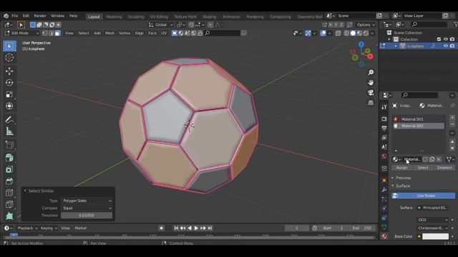Select the Poly Build tool
Viewport: 458px width, 257px height.
pos(9,216)
